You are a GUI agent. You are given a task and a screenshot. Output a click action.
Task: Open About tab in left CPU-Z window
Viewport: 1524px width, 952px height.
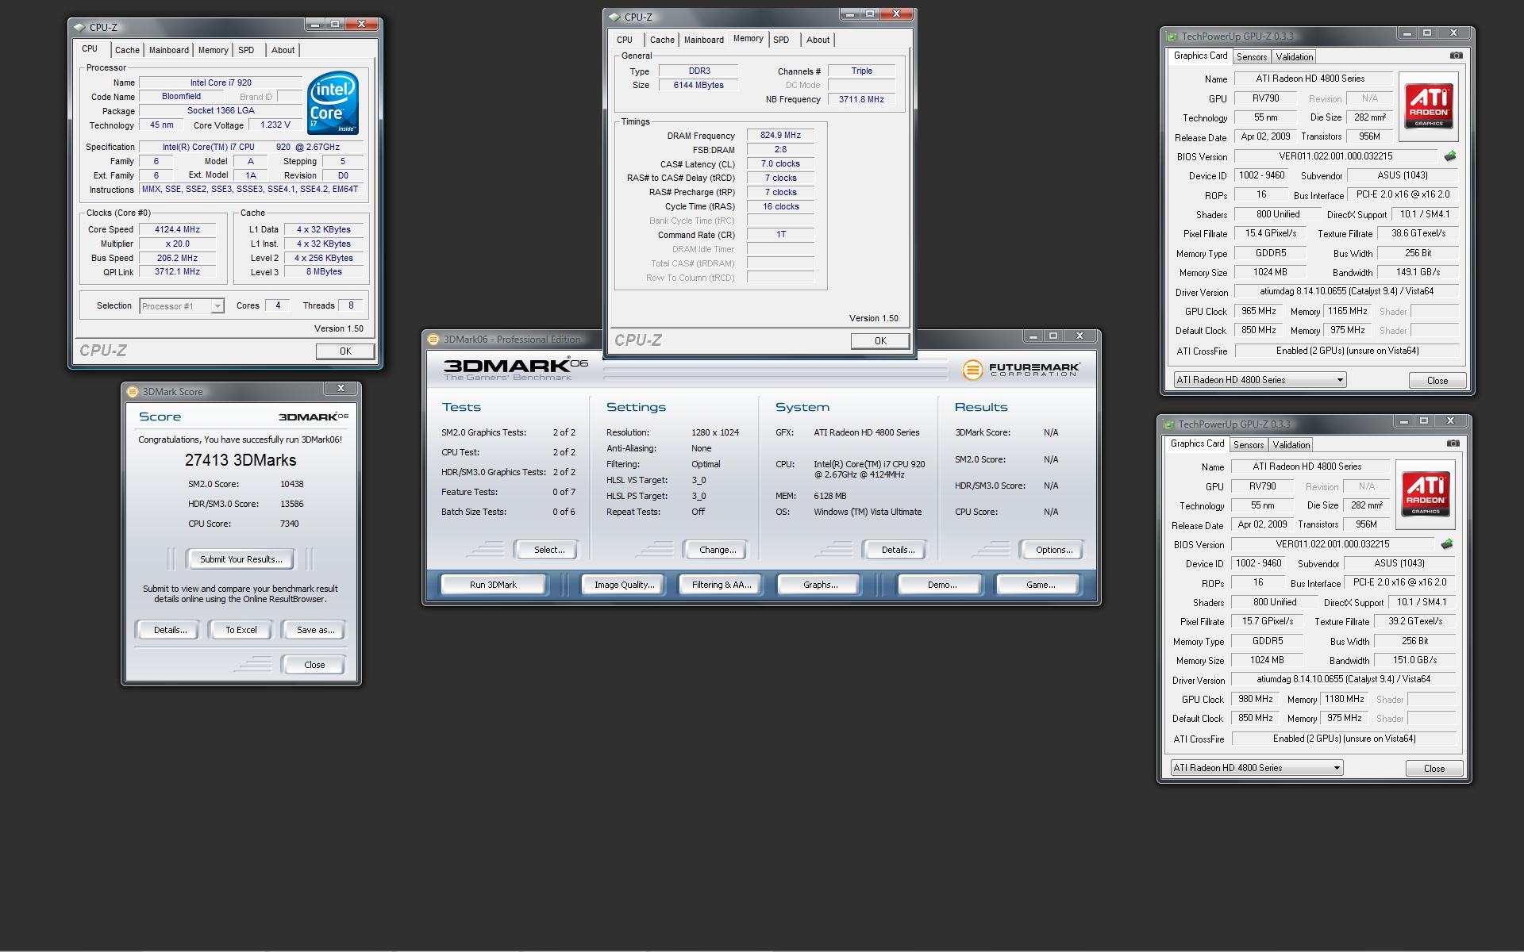click(283, 50)
